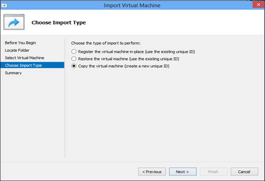Screen dimensions: 265x181
Task: Click the bold Choose Import Type heading
Action: (59, 22)
